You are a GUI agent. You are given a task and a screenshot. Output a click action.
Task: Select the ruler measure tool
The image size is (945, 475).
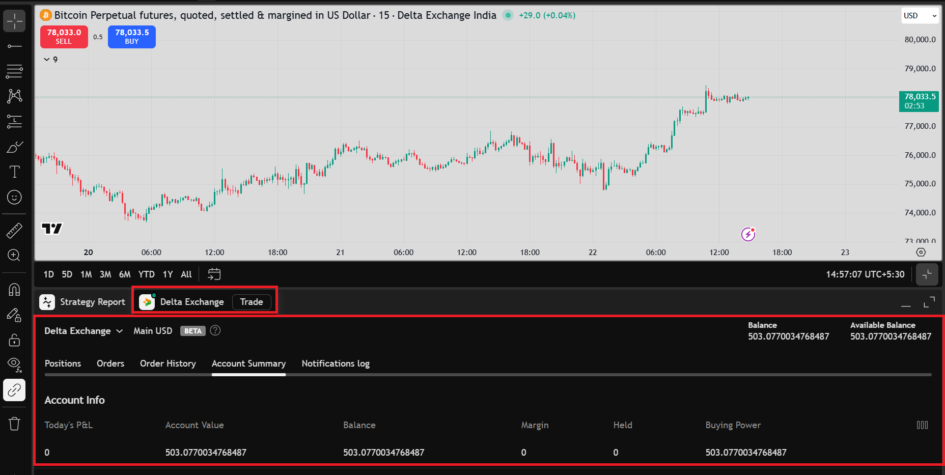tap(14, 231)
